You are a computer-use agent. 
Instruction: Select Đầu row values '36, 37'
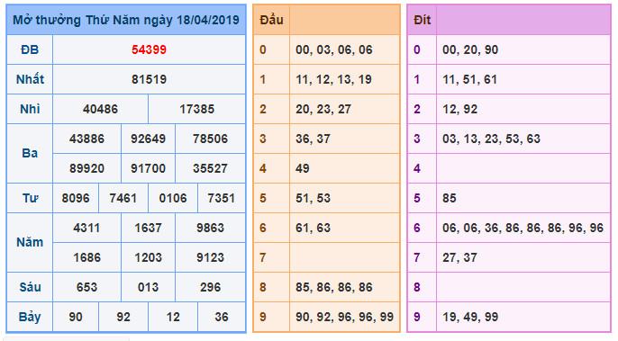coord(313,139)
